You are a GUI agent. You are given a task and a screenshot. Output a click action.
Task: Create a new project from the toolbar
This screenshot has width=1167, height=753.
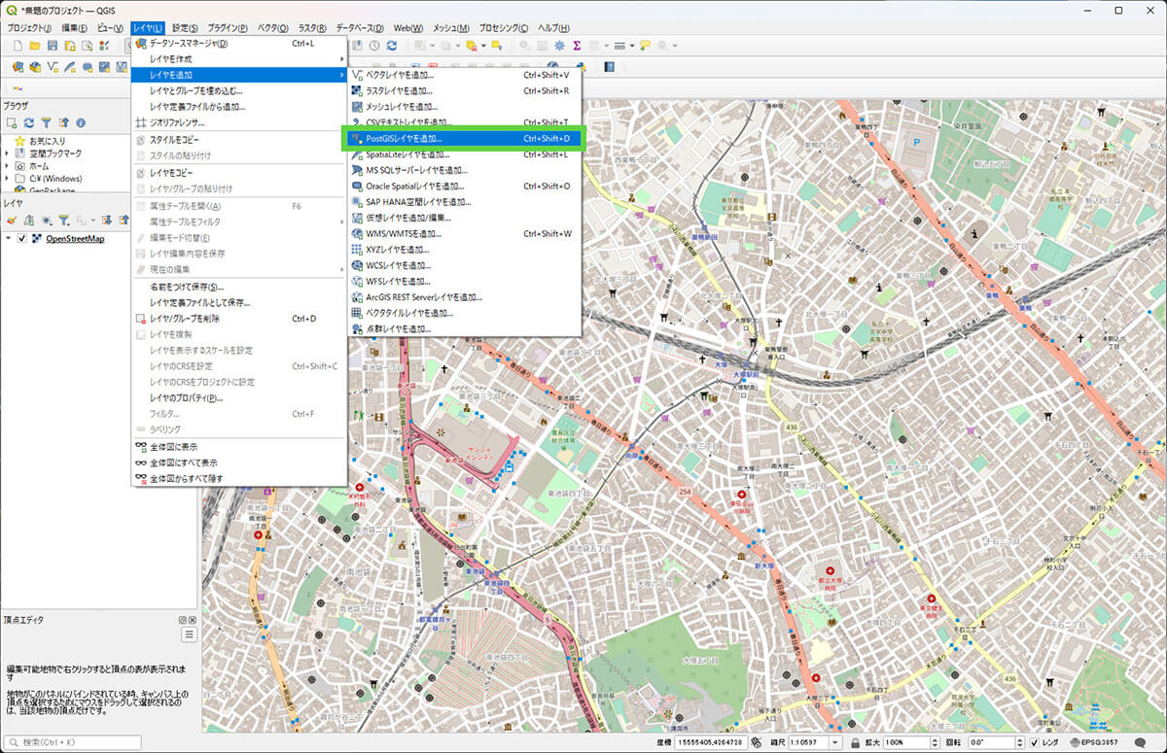[17, 46]
